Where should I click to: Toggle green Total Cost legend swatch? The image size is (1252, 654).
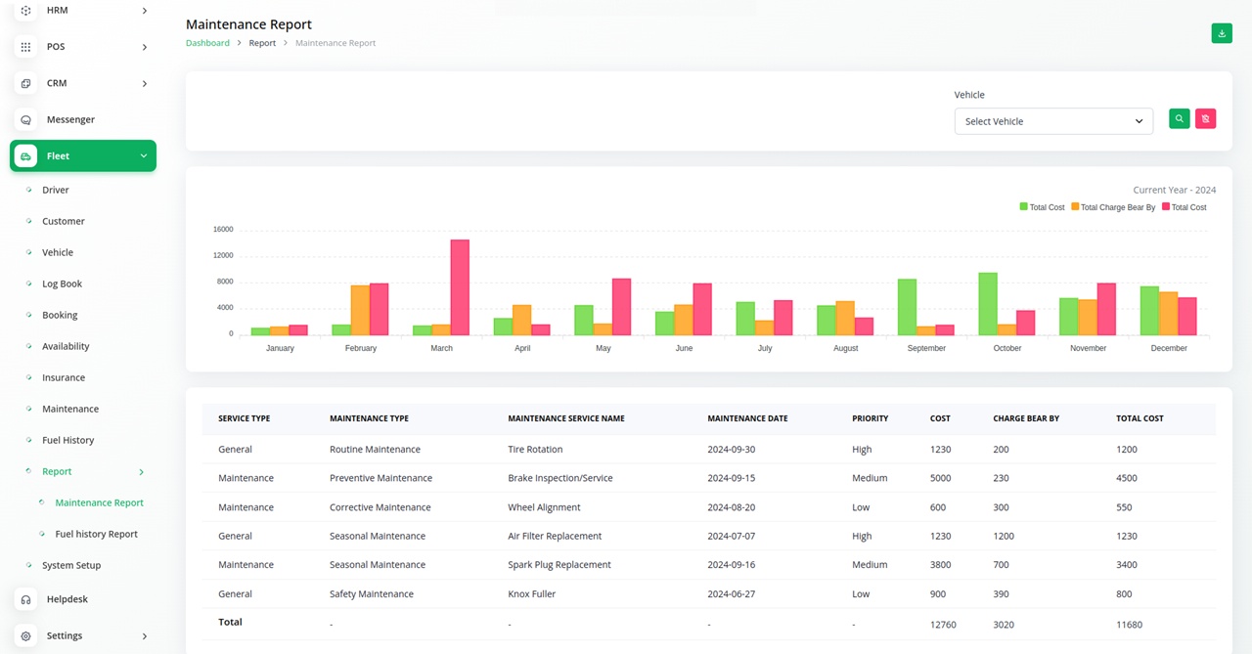tap(1024, 207)
